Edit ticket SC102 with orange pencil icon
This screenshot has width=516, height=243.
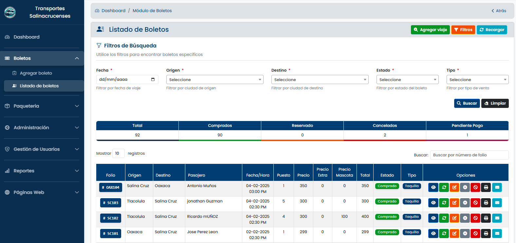tap(454, 218)
